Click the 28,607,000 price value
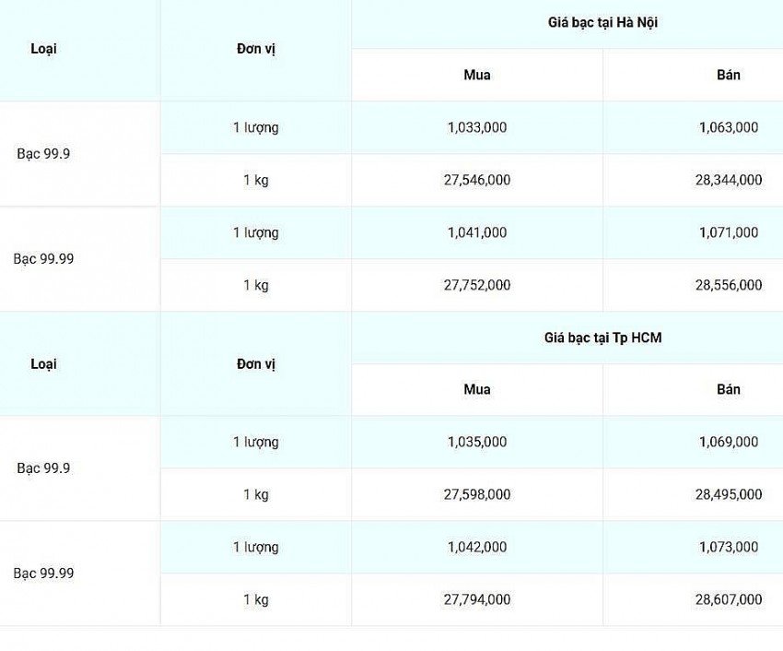Screen dimensions: 783x651 click(x=729, y=599)
